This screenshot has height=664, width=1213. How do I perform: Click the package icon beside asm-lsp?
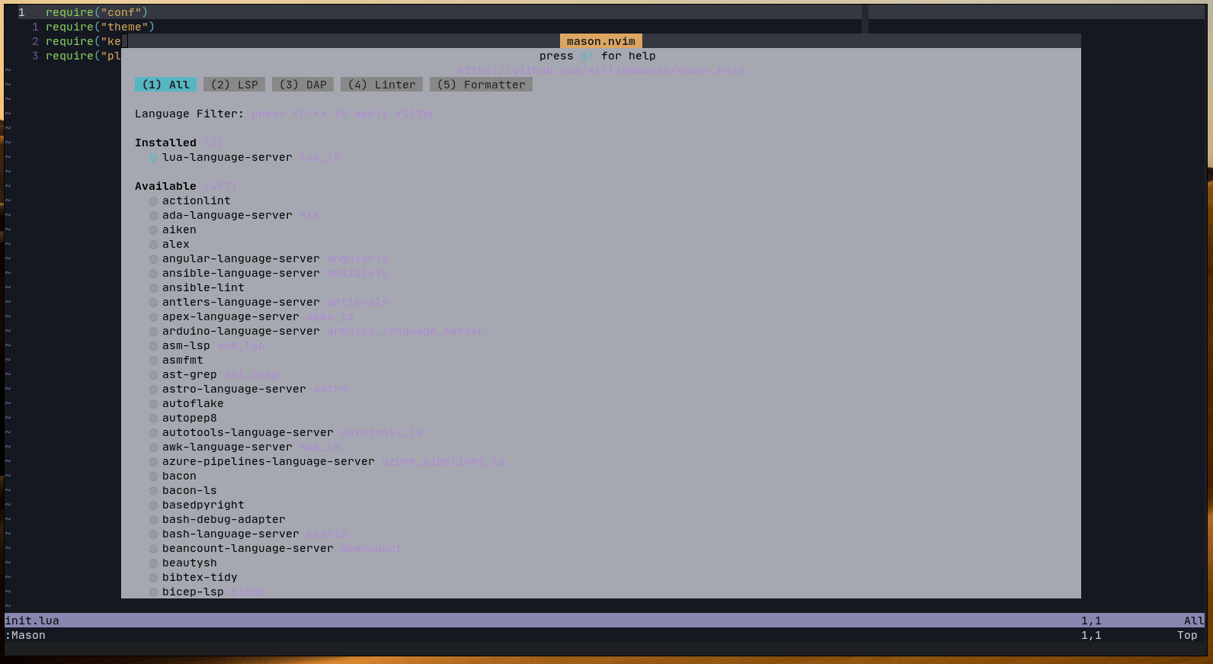[153, 346]
